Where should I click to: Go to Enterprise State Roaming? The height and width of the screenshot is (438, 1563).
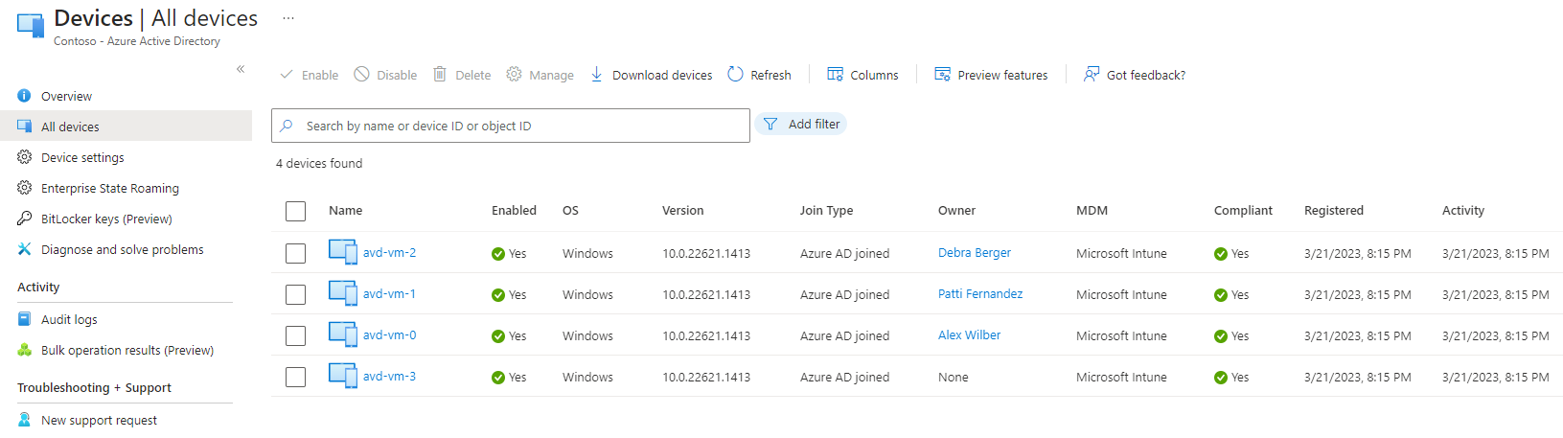[110, 188]
